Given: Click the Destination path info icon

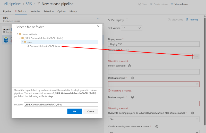Looking at the screenshot, I should (x=132, y=97).
